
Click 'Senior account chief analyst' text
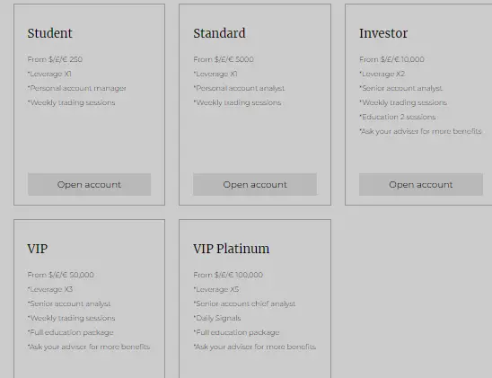pyautogui.click(x=244, y=303)
